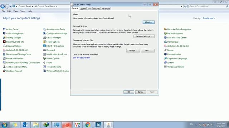Switch to the Advanced tab

click(106, 9)
